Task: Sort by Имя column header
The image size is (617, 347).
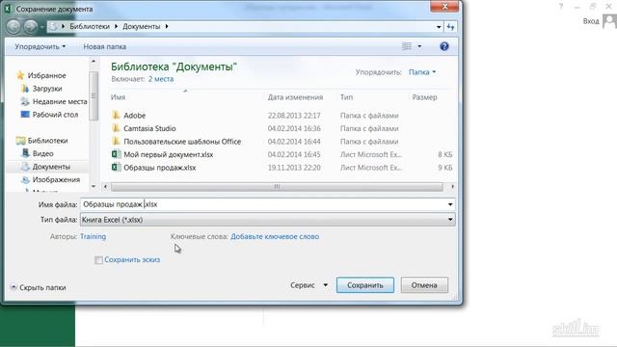Action: [118, 97]
